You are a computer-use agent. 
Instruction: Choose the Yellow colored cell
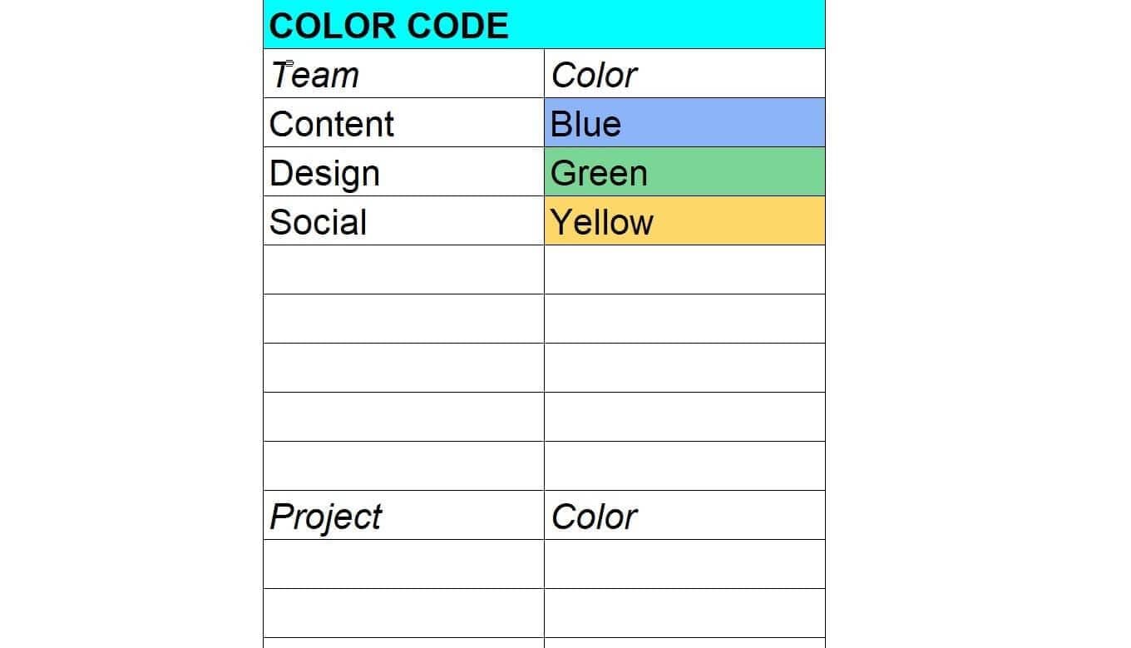pyautogui.click(x=684, y=221)
